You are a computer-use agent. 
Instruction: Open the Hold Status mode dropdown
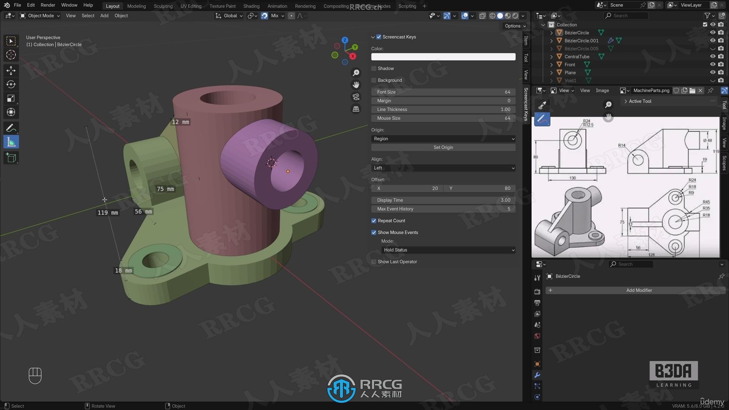(x=448, y=250)
